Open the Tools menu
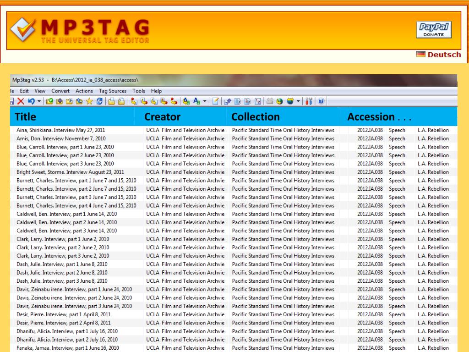This screenshot has width=469, height=352. 139,91
